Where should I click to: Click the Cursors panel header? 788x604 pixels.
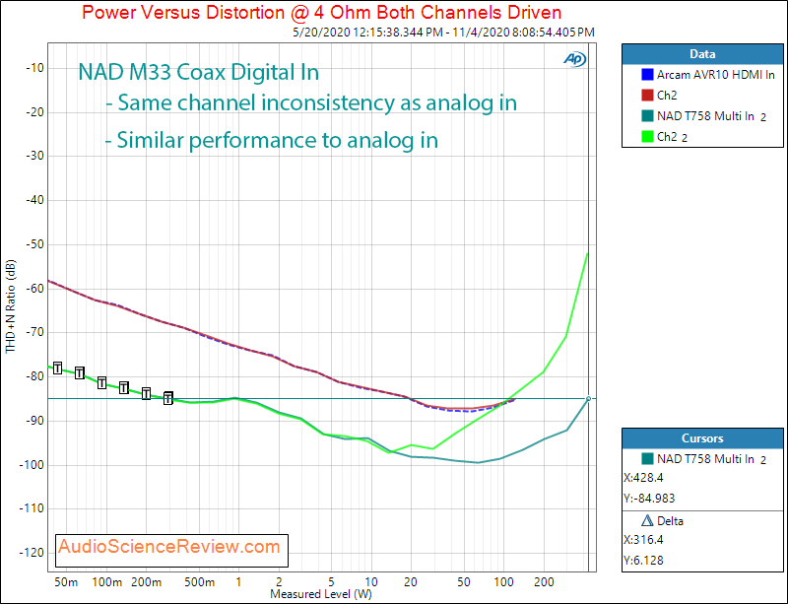click(x=702, y=438)
